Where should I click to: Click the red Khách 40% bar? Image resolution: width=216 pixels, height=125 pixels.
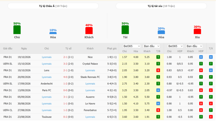[x=89, y=30]
